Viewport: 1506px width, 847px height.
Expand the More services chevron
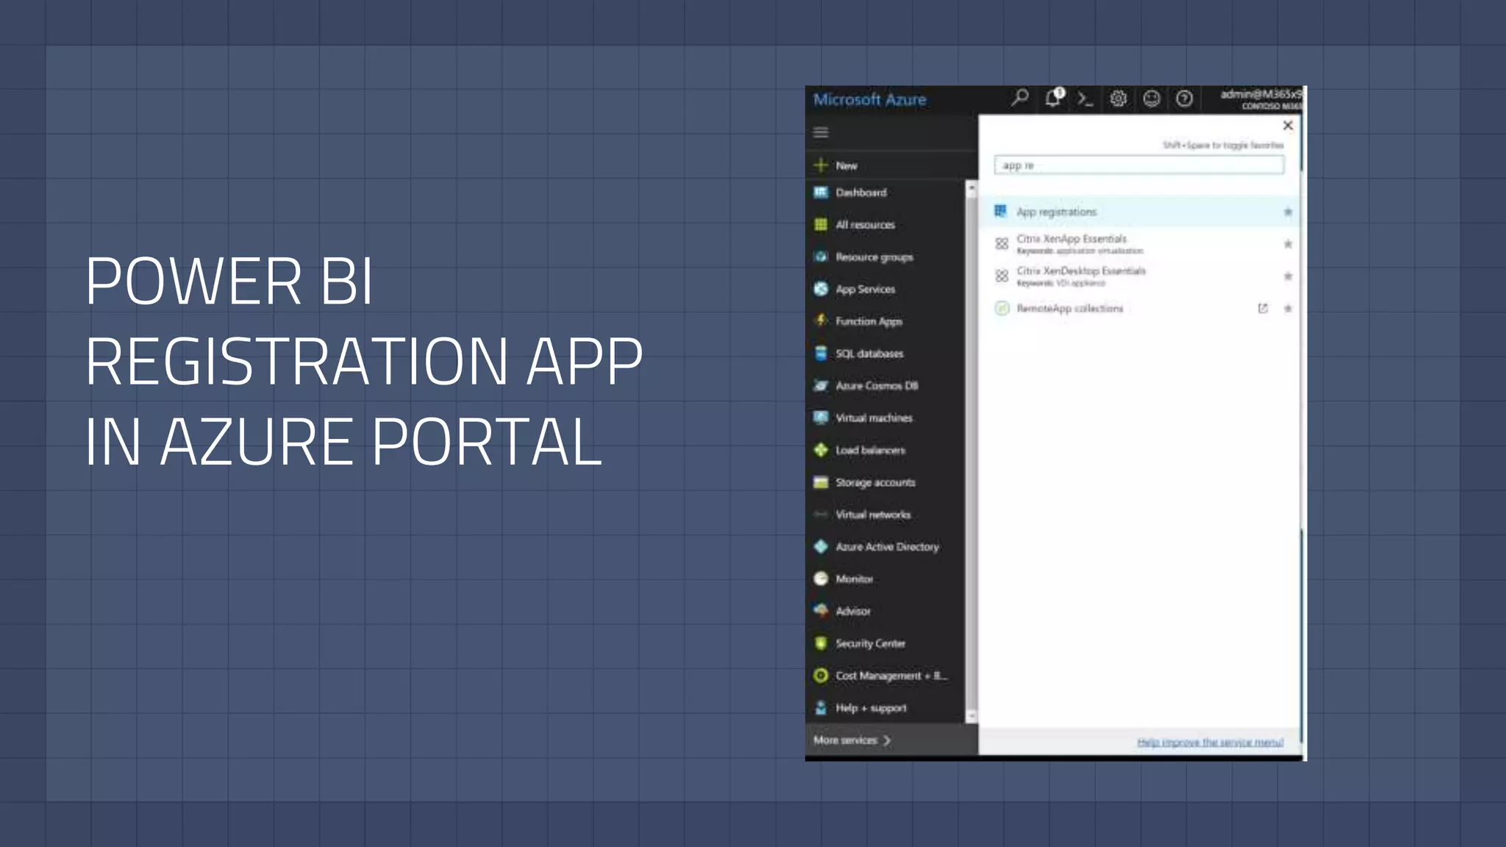[x=887, y=740]
